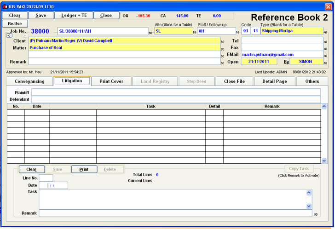Click the upper Remark field
The height and width of the screenshot is (229, 335).
point(124,62)
